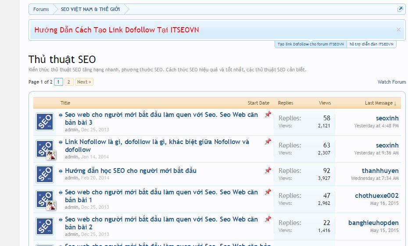Screen dimensions: 408x246
Task: Open the ITSEOVN Dofollow guide headline
Action: pos(117,30)
